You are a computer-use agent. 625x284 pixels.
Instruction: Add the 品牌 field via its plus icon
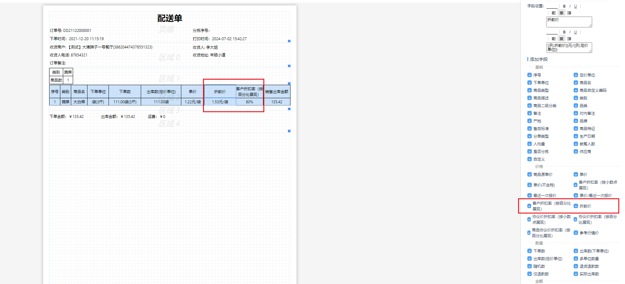(x=576, y=121)
